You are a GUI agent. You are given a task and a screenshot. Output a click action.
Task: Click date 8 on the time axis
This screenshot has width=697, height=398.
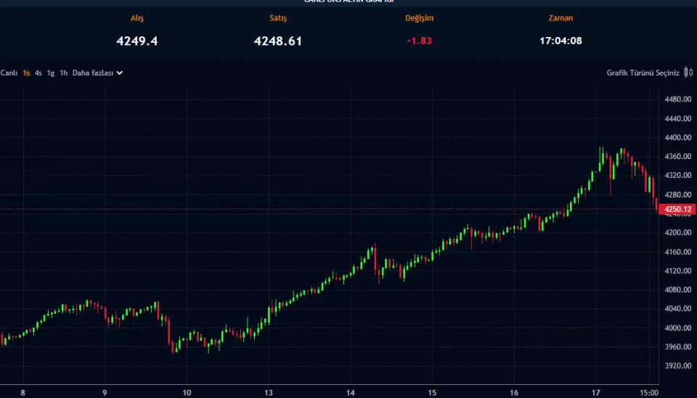23,391
